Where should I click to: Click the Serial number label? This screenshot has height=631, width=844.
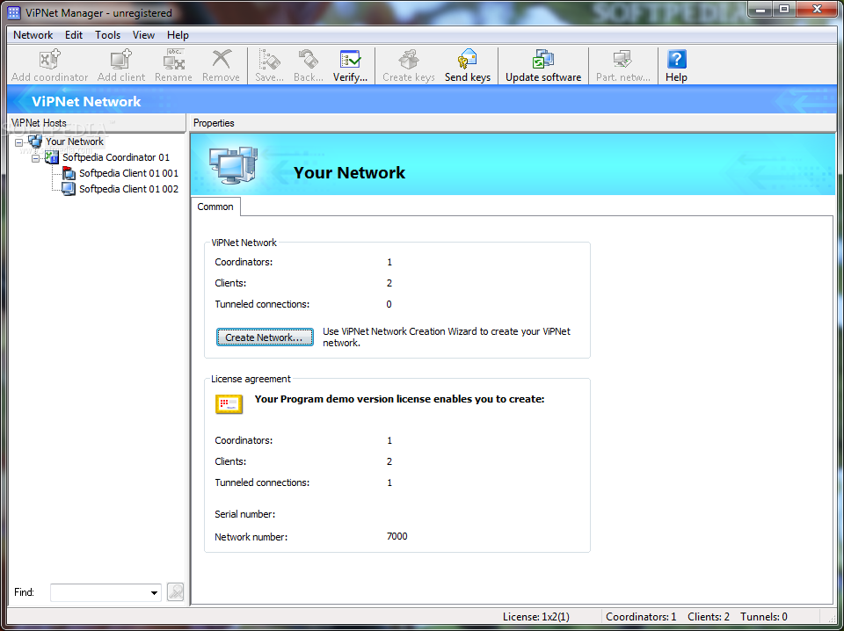(x=245, y=514)
